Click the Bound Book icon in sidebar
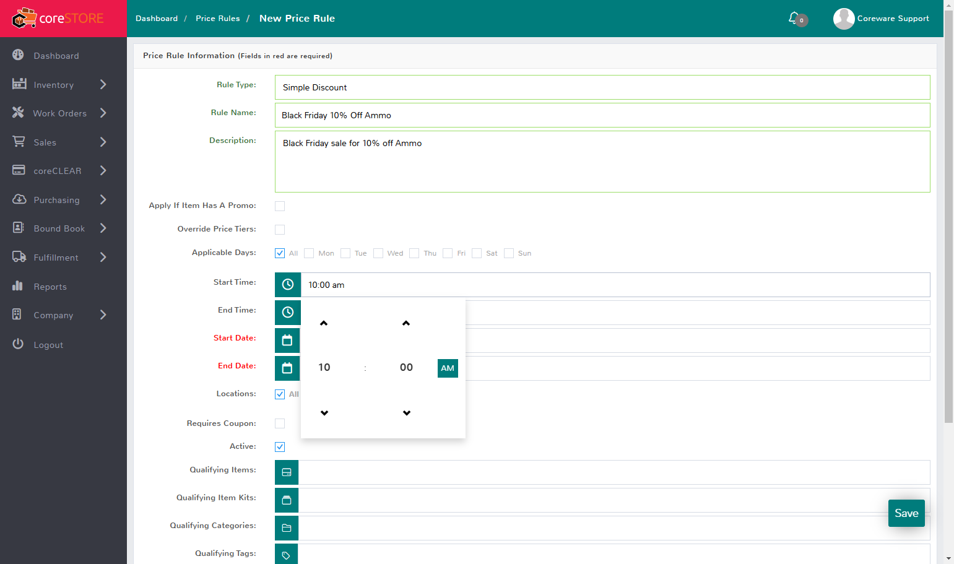Viewport: 954px width, 564px height. [19, 228]
